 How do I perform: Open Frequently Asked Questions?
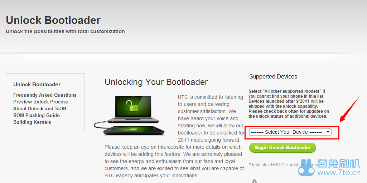pyautogui.click(x=45, y=95)
